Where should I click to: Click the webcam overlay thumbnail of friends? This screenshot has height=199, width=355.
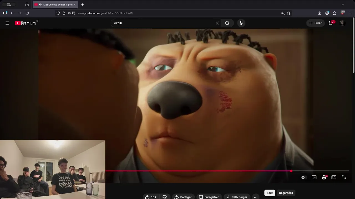pos(53,169)
